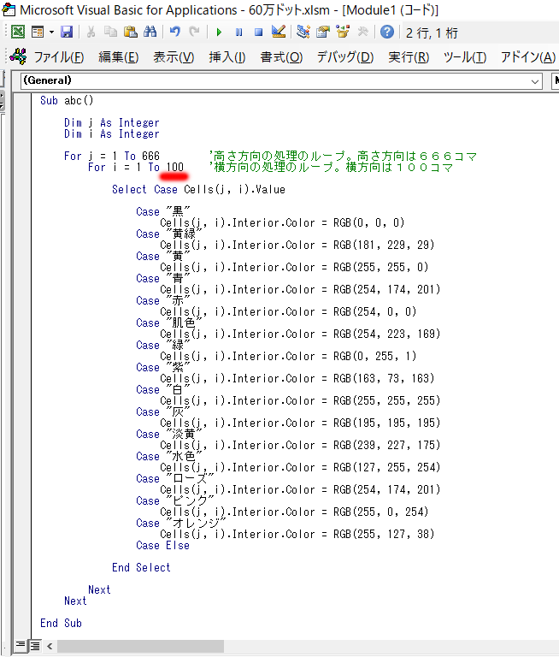Click the VBA application icon in title bar
The image size is (559, 657).
point(9,9)
